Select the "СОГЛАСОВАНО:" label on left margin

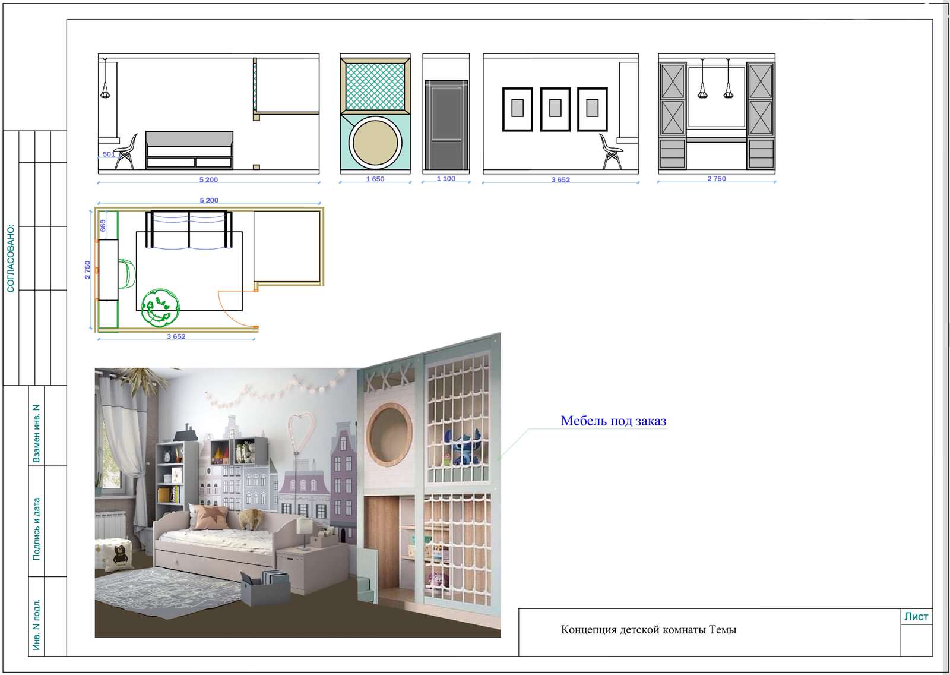[x=11, y=258]
